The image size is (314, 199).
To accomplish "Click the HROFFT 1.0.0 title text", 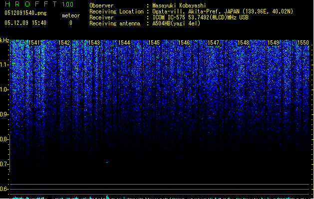I will (39, 4).
